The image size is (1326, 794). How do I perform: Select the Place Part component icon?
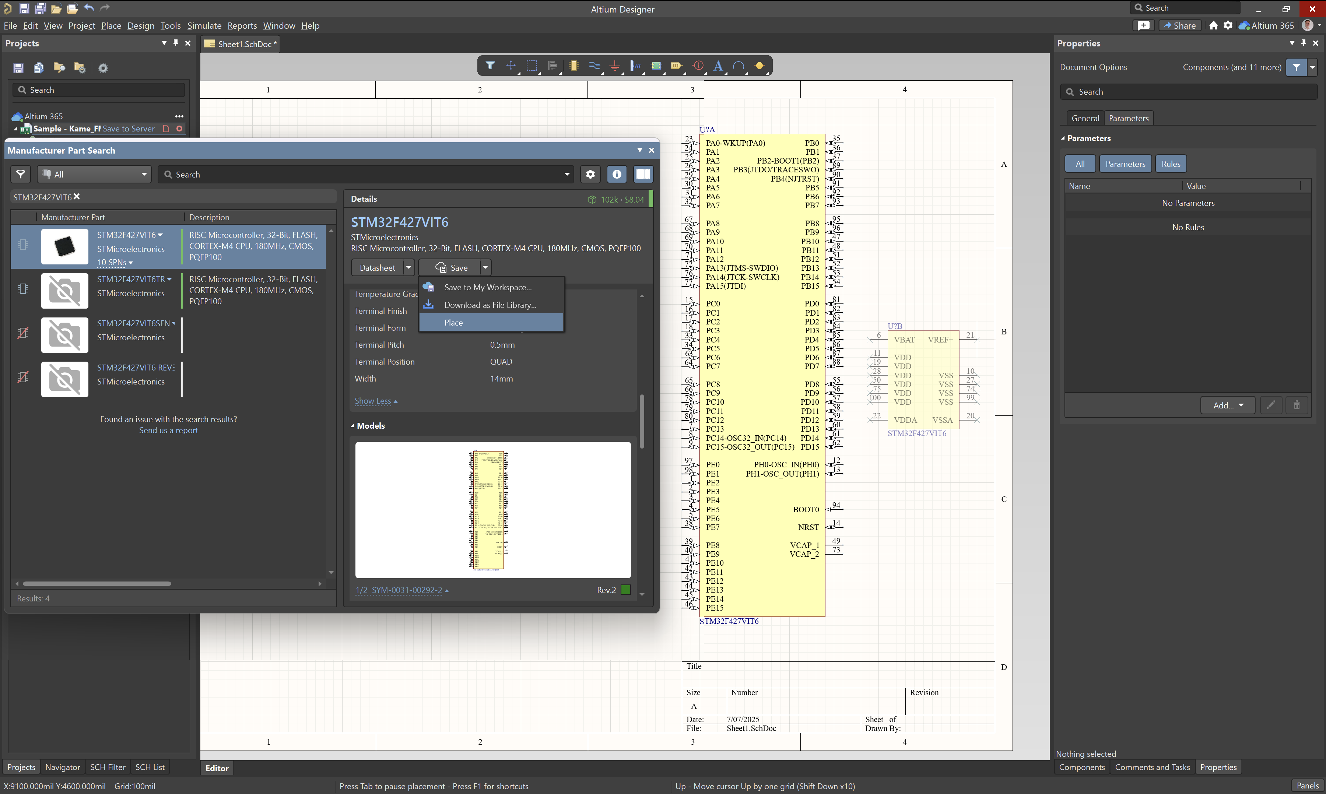(x=573, y=66)
